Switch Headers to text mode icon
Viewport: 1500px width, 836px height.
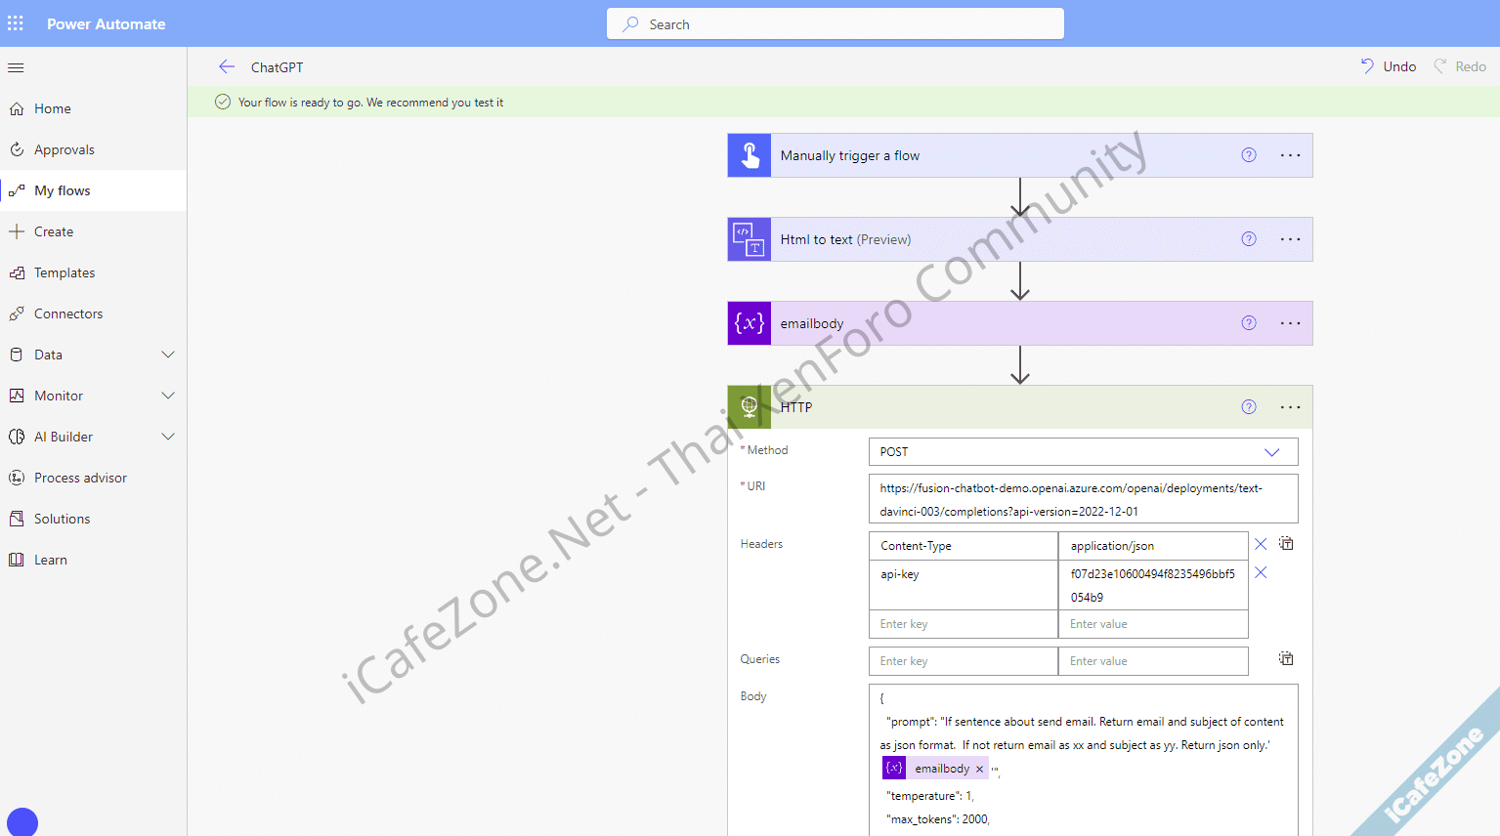1286,544
